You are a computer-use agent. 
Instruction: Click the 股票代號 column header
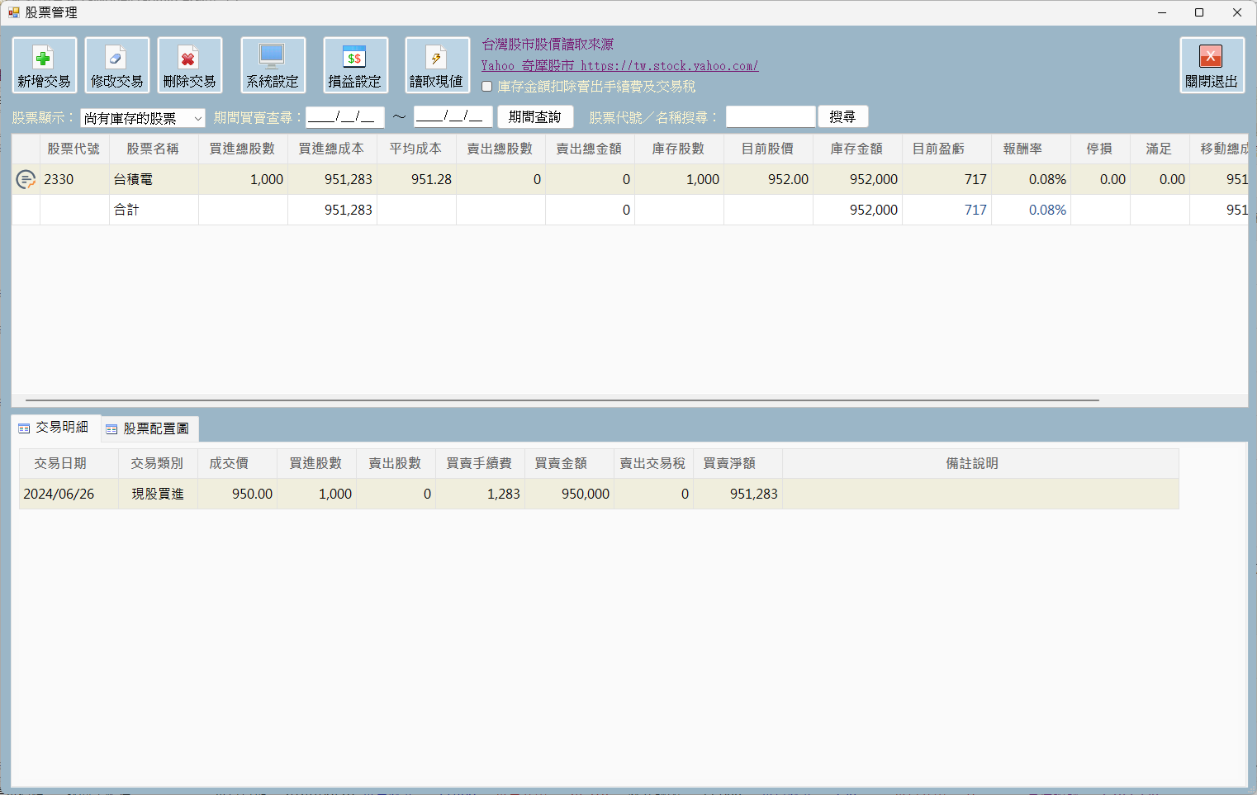click(74, 149)
